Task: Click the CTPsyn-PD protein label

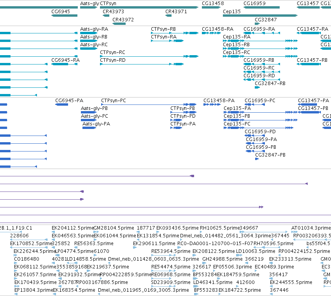Action: (x=183, y=116)
